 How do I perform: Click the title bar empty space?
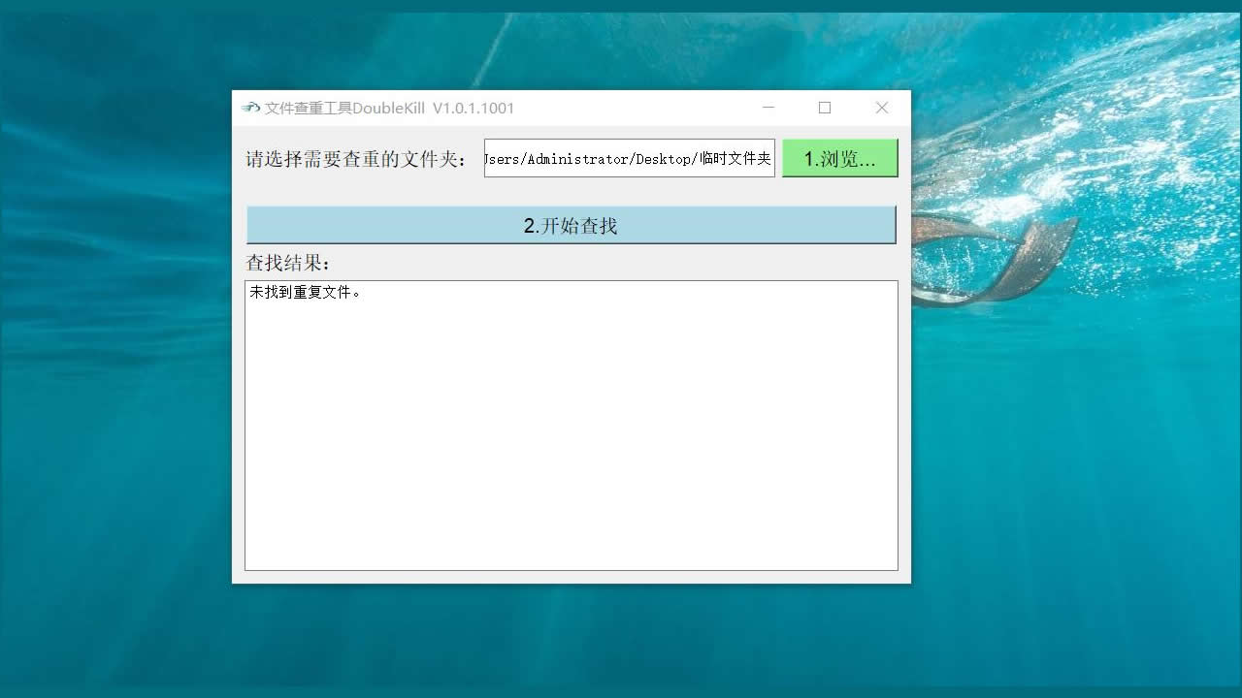pyautogui.click(x=631, y=108)
